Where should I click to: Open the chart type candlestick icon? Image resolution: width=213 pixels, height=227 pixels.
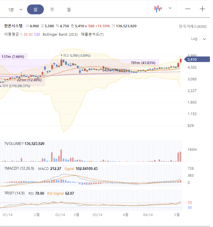158,9
